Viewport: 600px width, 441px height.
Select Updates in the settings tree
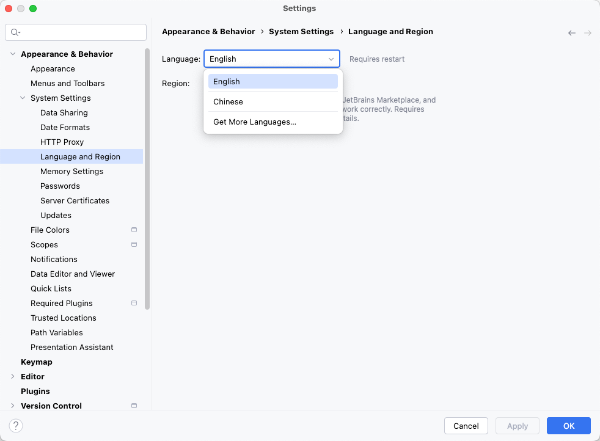click(x=56, y=216)
